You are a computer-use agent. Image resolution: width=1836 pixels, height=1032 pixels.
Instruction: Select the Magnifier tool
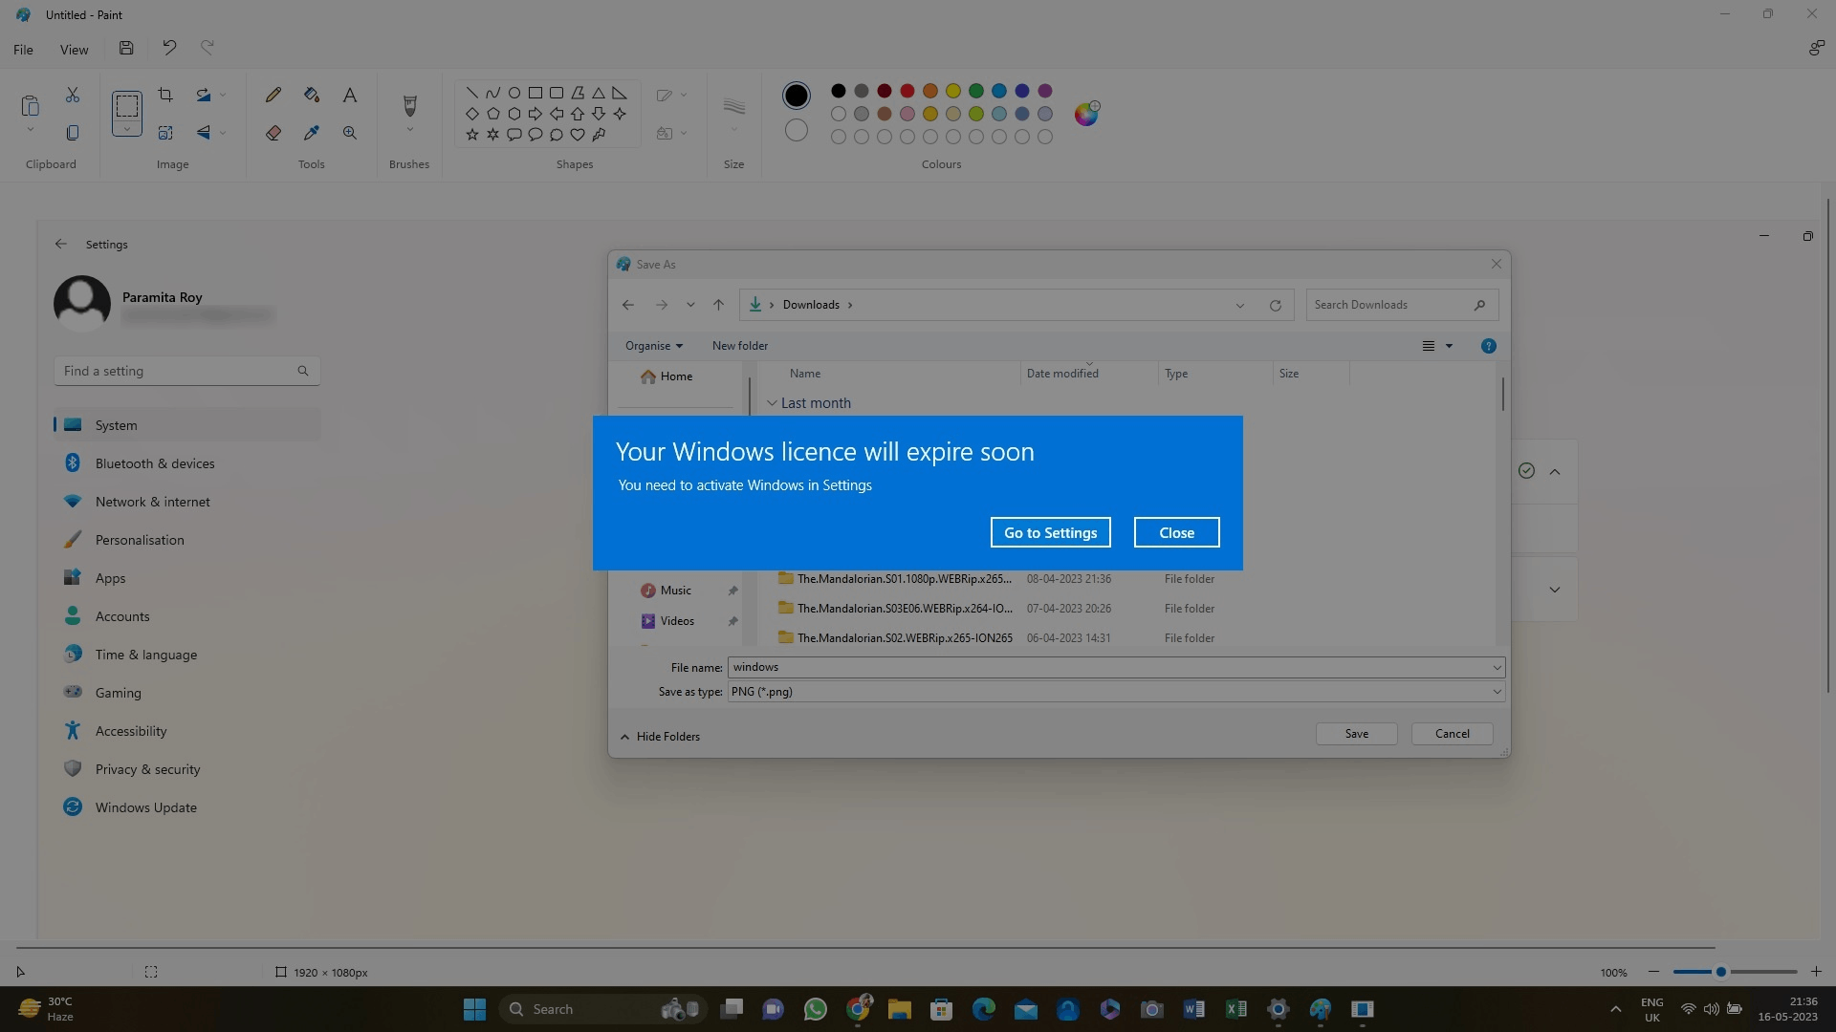tap(350, 133)
